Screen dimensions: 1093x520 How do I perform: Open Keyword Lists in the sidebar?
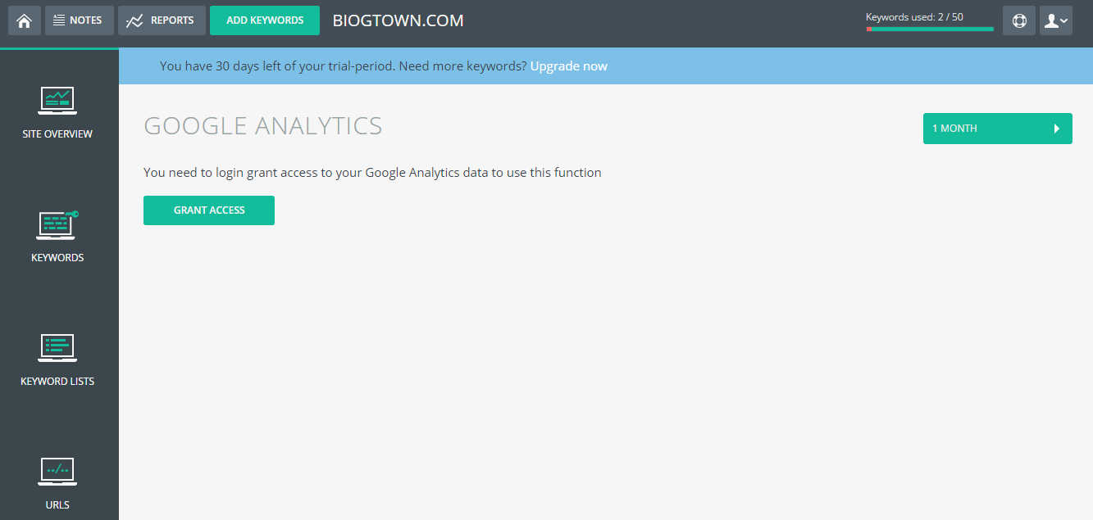57,359
